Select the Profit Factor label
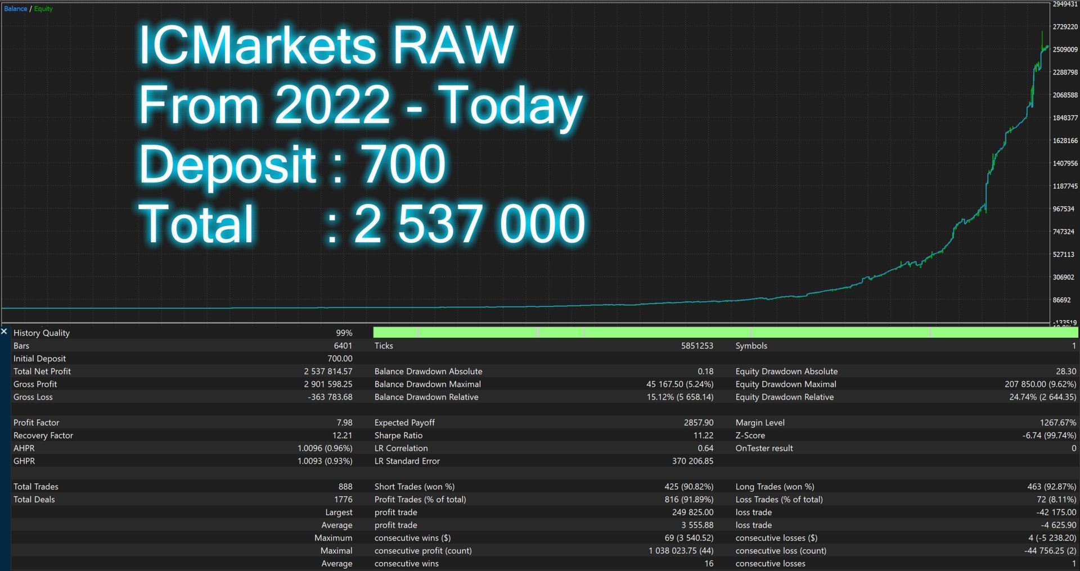The image size is (1080, 571). point(36,423)
